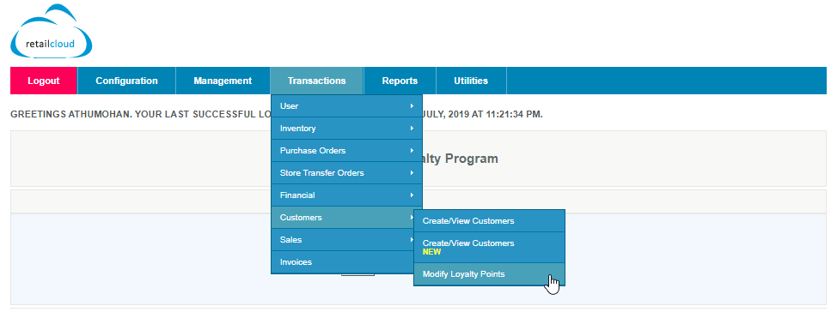
Task: Click the retailcloud logo
Action: coord(52,32)
